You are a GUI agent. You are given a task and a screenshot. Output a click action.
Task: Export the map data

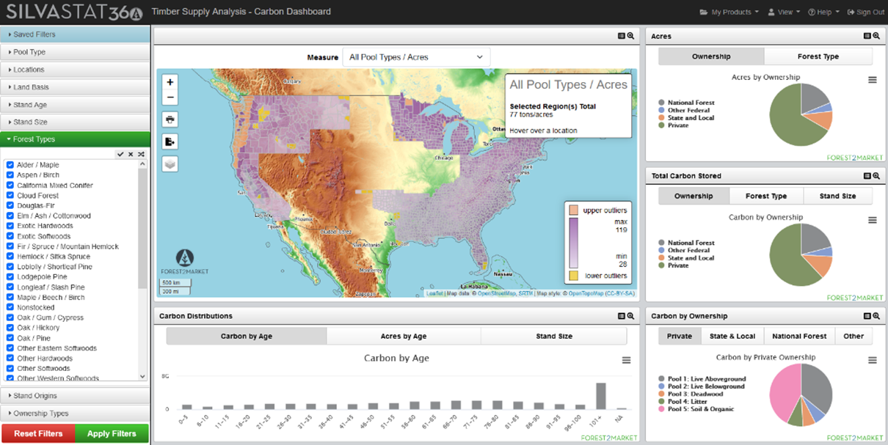tap(170, 141)
